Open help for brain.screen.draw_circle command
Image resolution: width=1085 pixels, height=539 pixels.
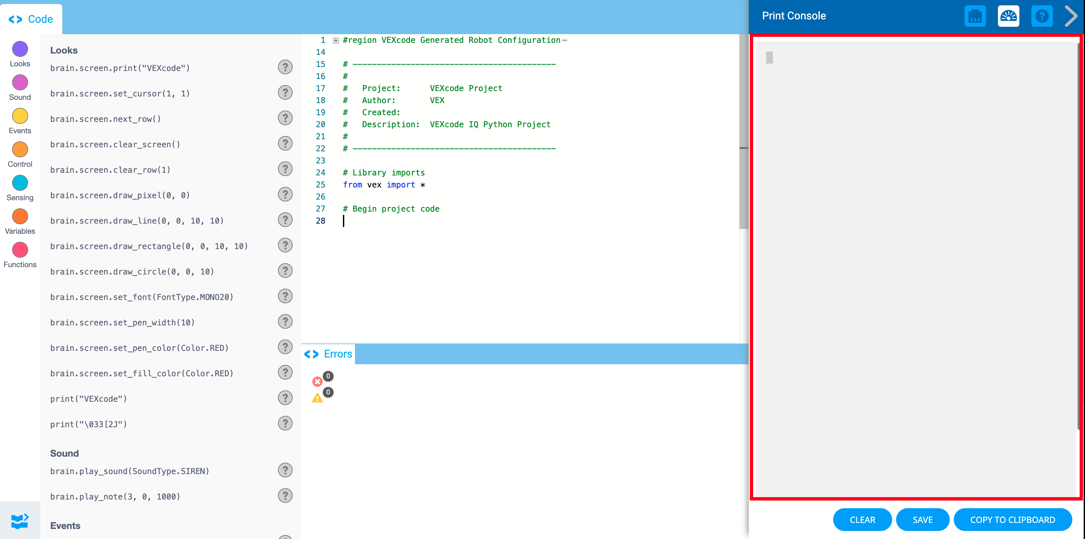pos(285,271)
